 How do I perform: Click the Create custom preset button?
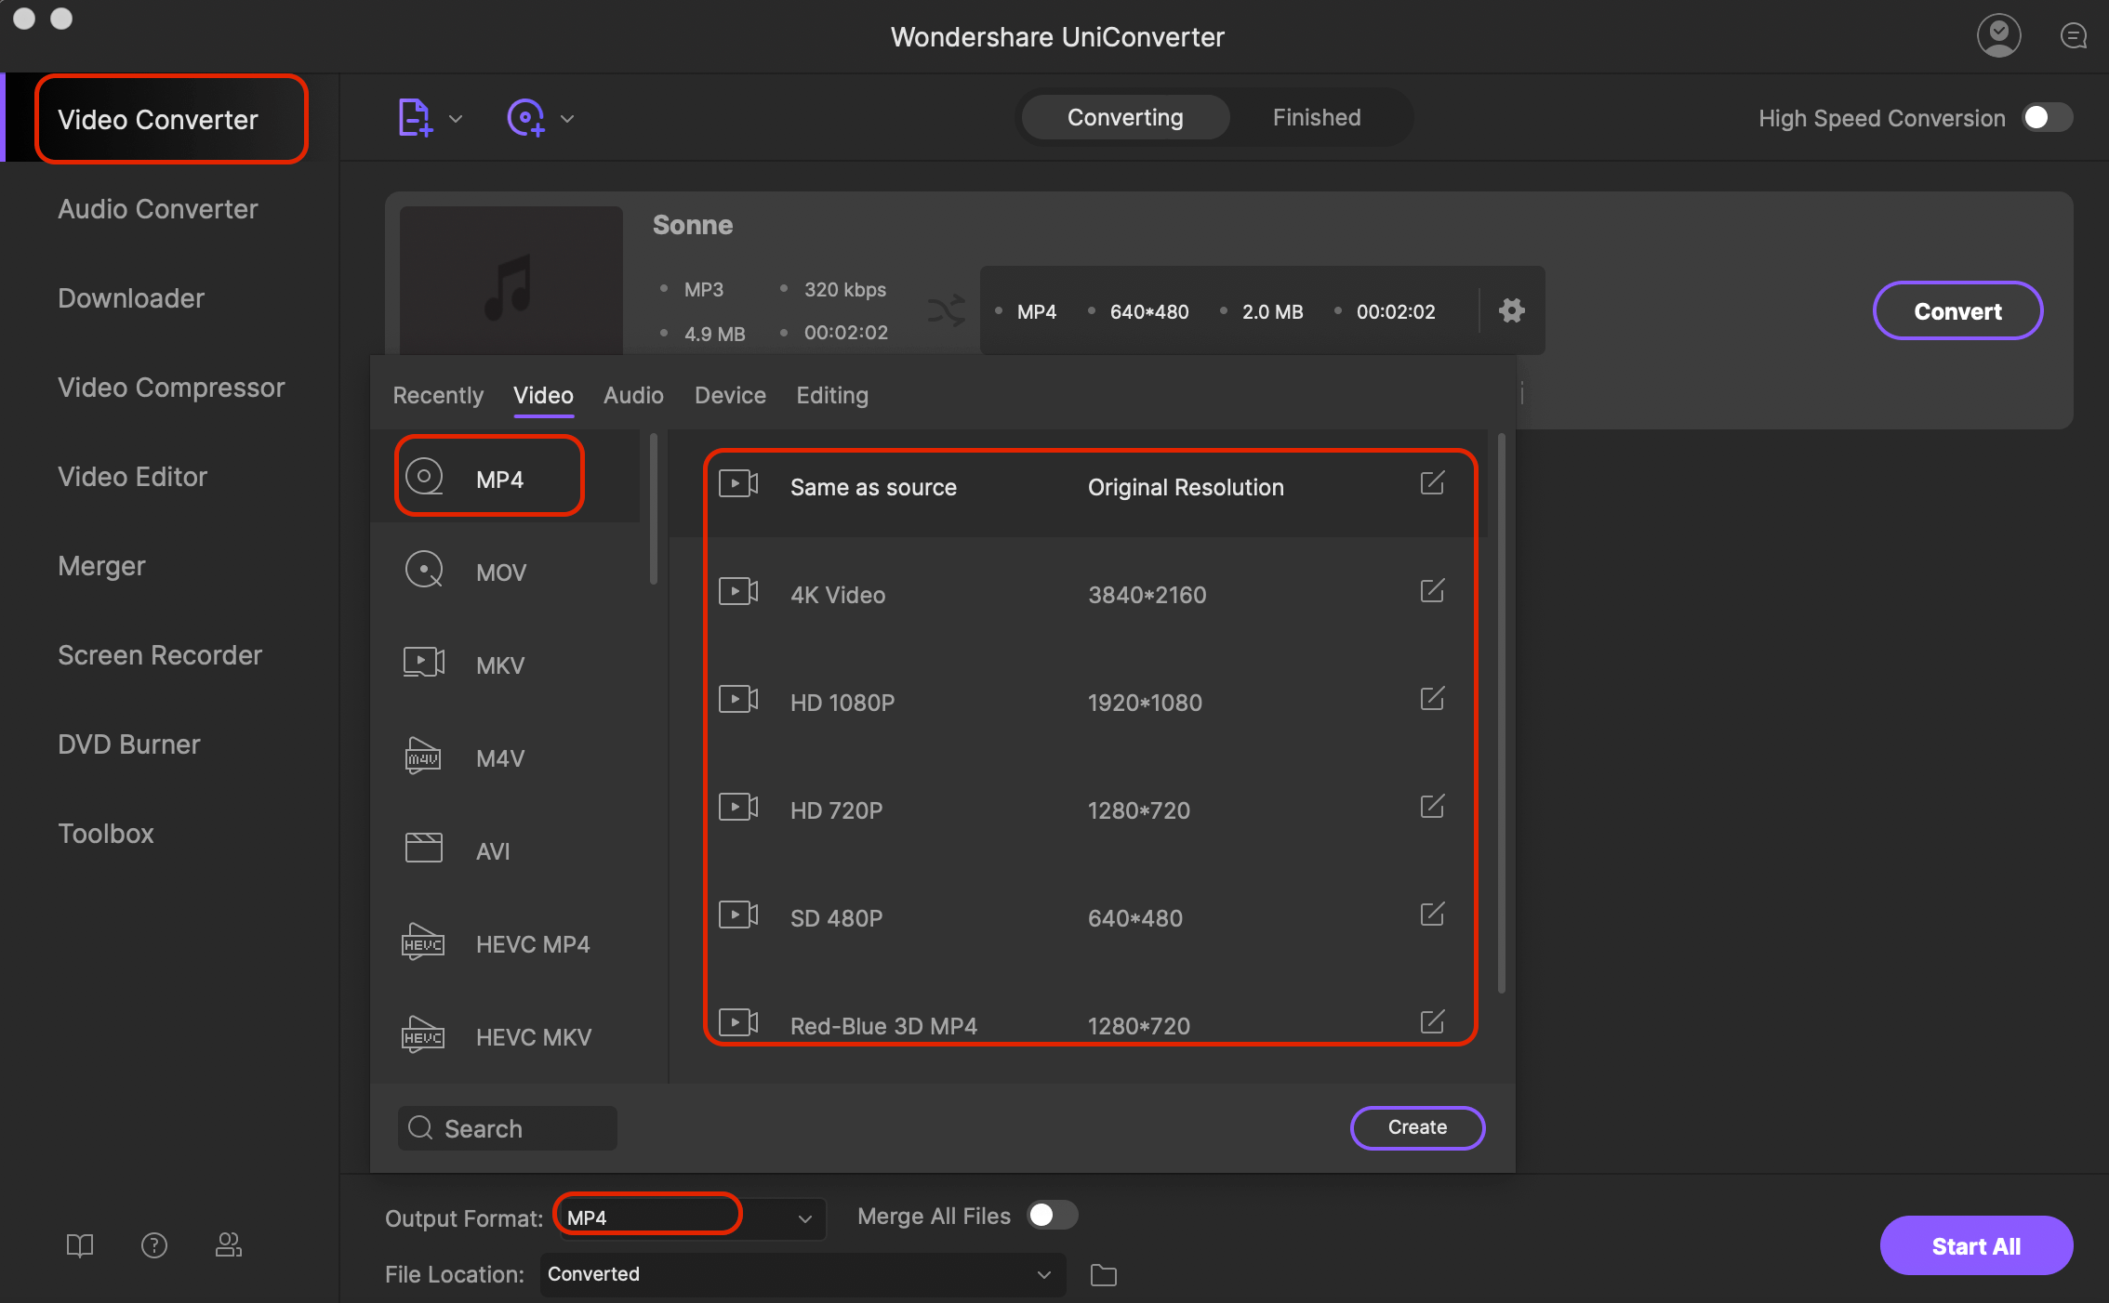[1416, 1126]
